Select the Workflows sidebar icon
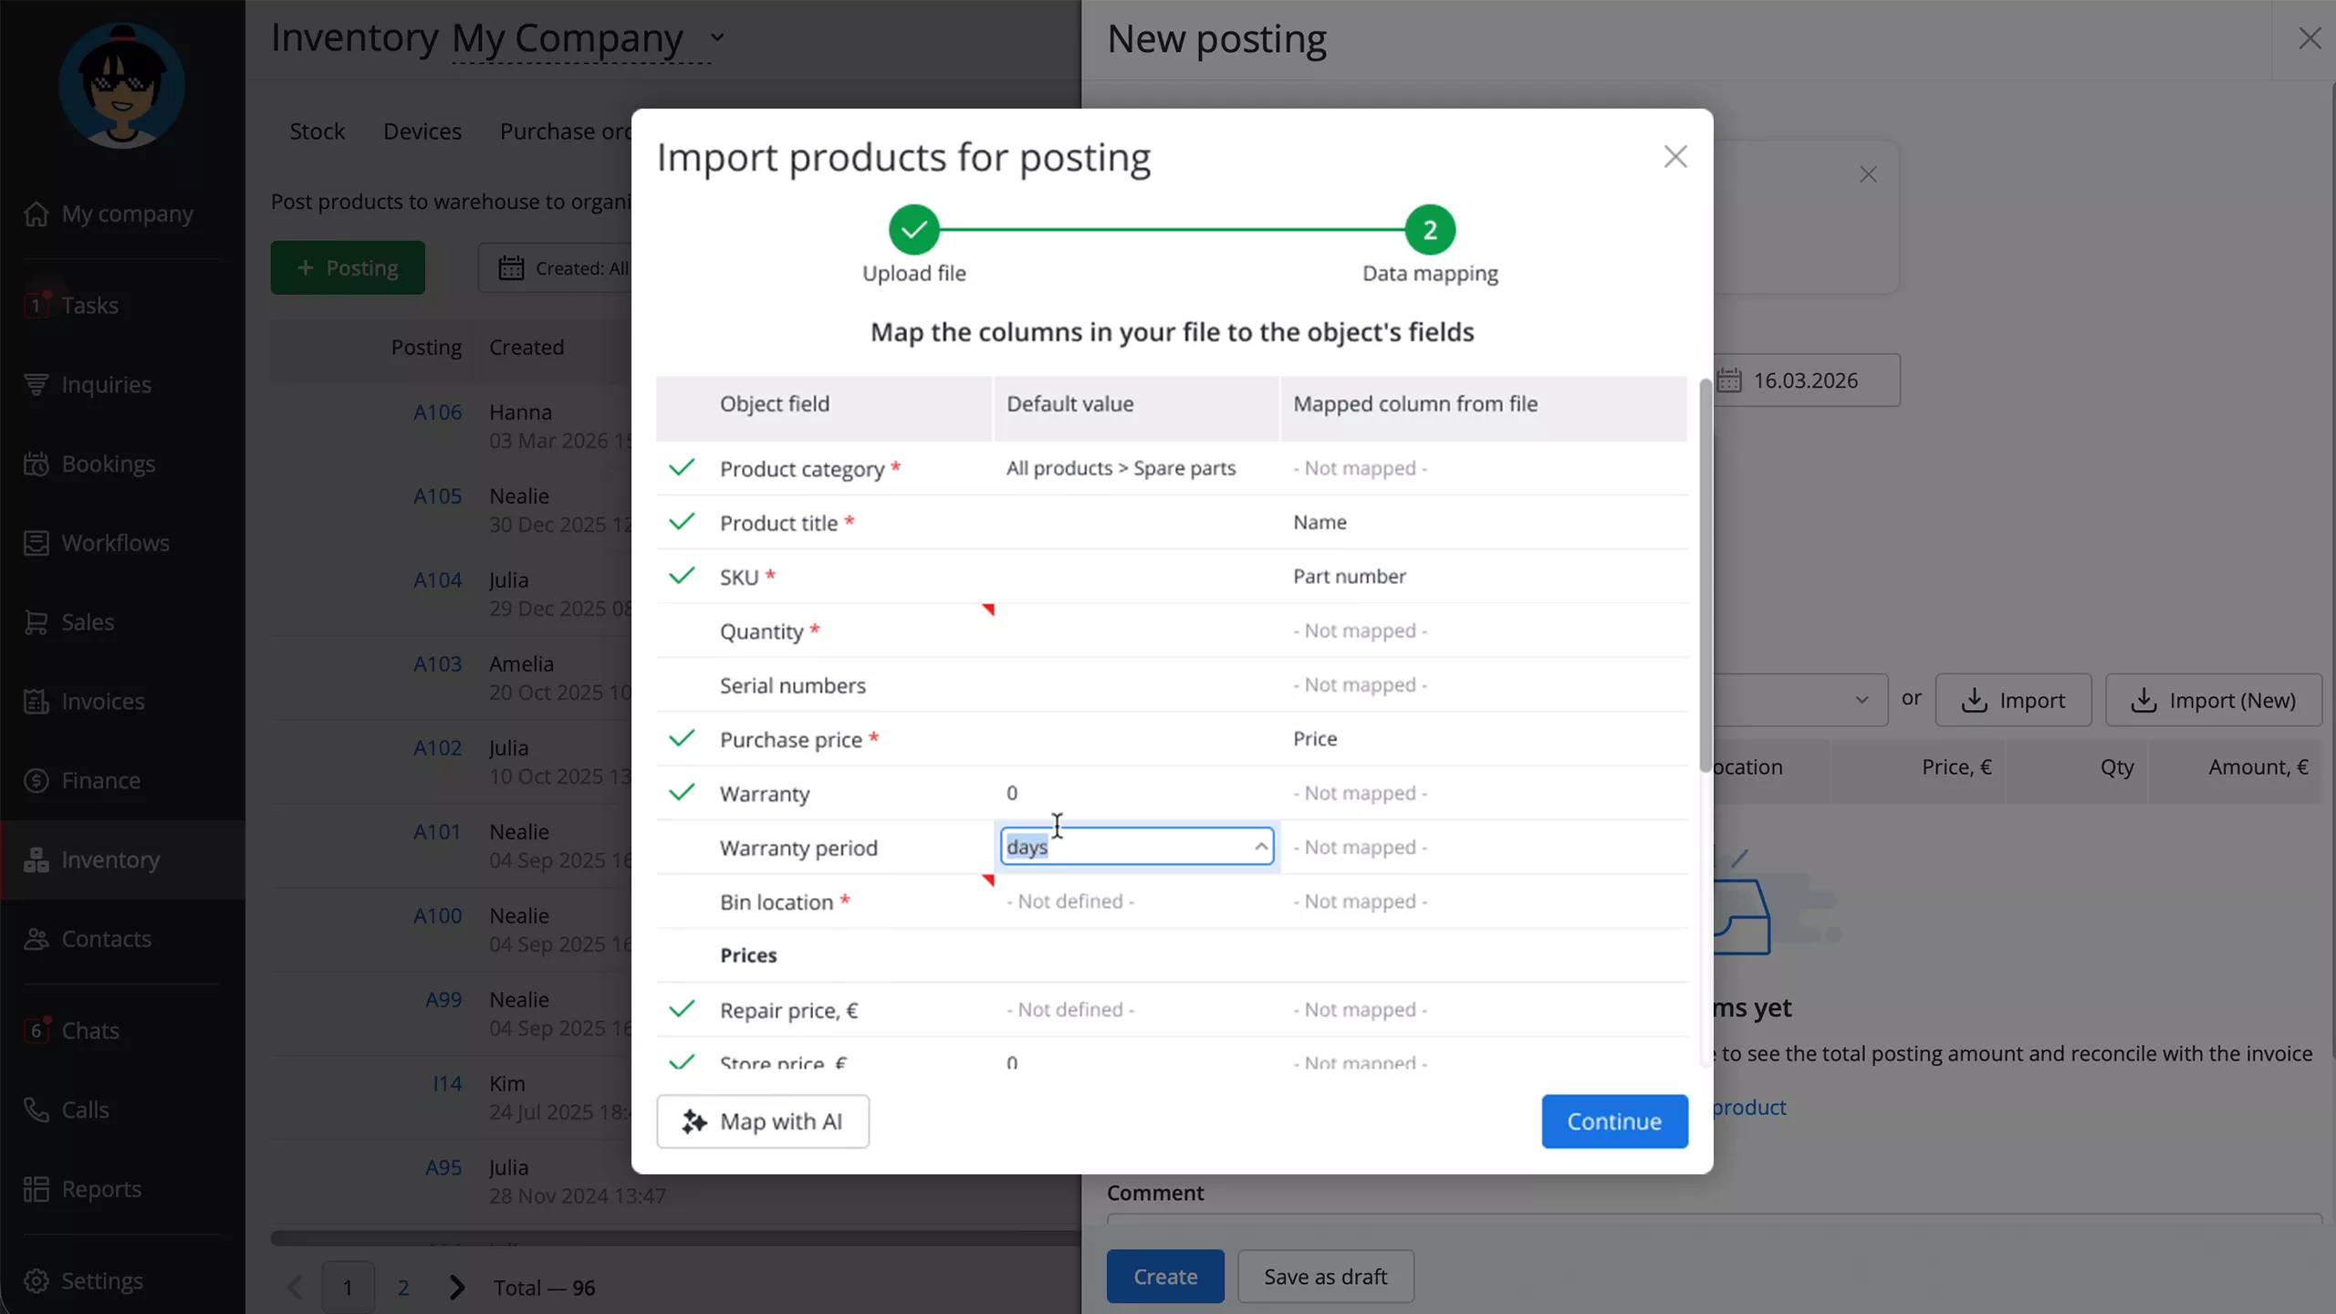2336x1314 pixels. click(x=36, y=542)
